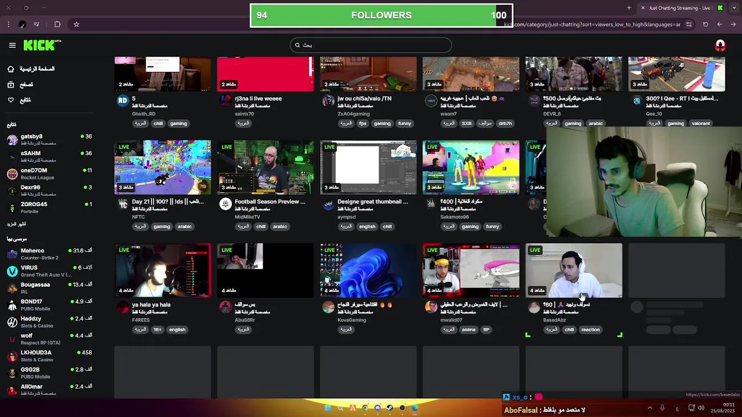Open Microsoft Edge from the taskbar
Viewport: 742px width, 417px height.
click(415, 408)
